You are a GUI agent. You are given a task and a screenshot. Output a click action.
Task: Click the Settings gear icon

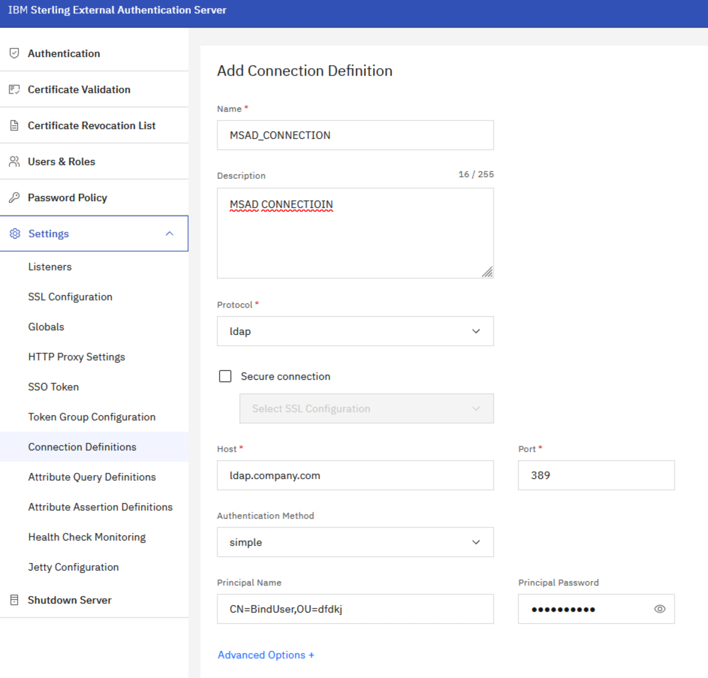(x=15, y=234)
